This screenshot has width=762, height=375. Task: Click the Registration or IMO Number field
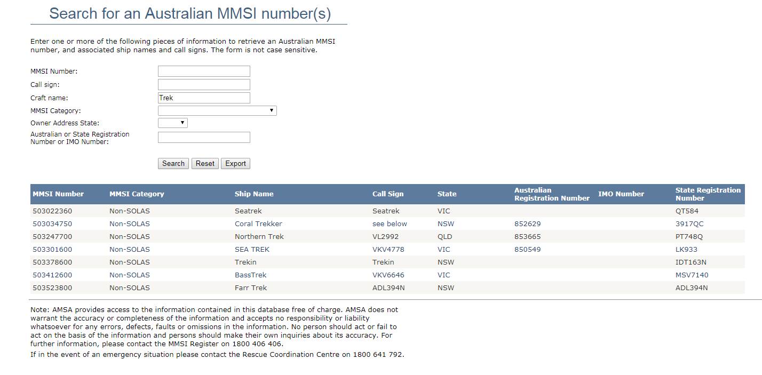(204, 138)
